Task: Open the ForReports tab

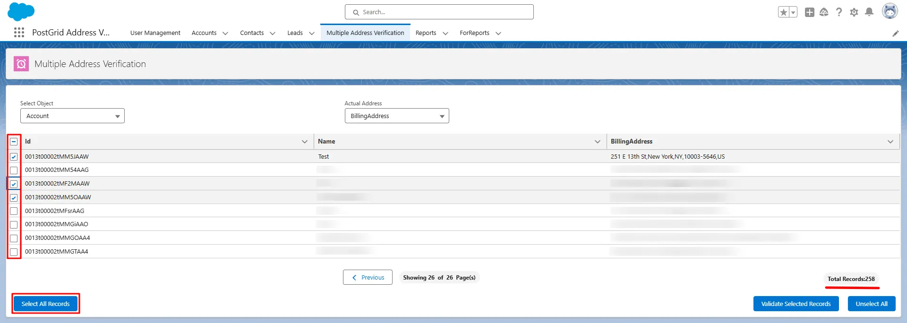Action: pyautogui.click(x=474, y=33)
